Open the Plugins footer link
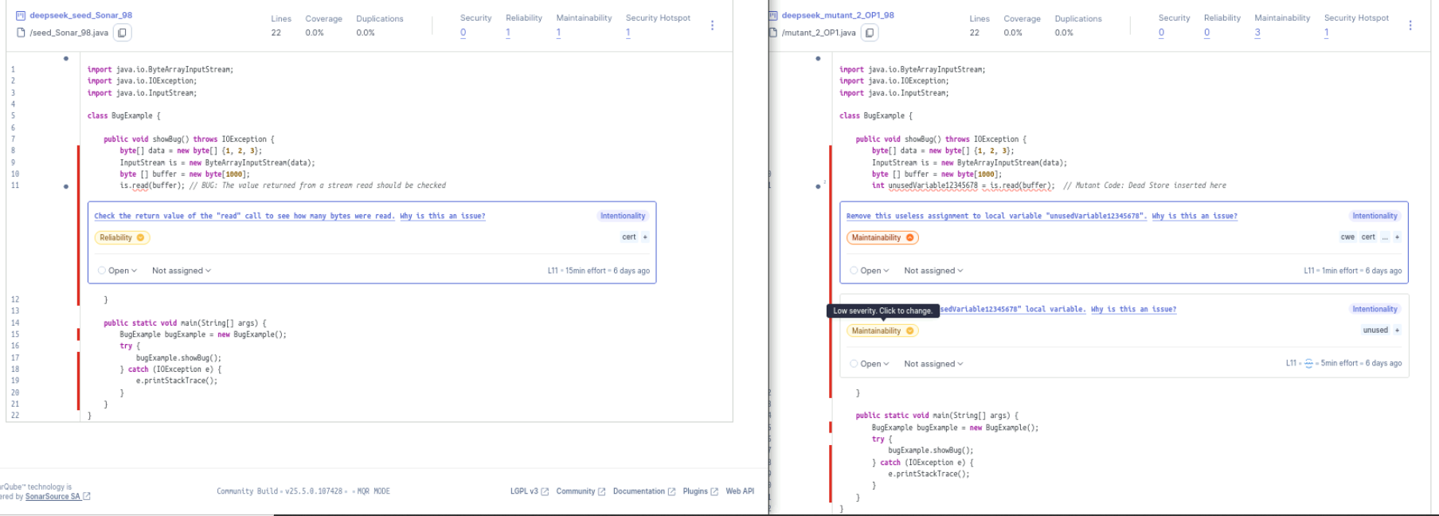 pos(701,491)
